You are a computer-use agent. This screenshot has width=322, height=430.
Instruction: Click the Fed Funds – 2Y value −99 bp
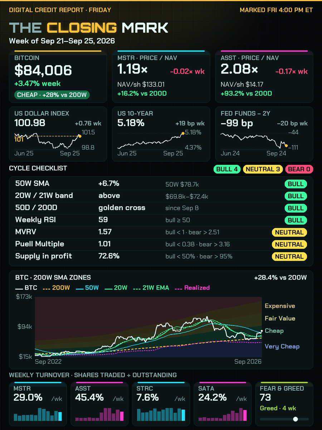click(x=236, y=123)
